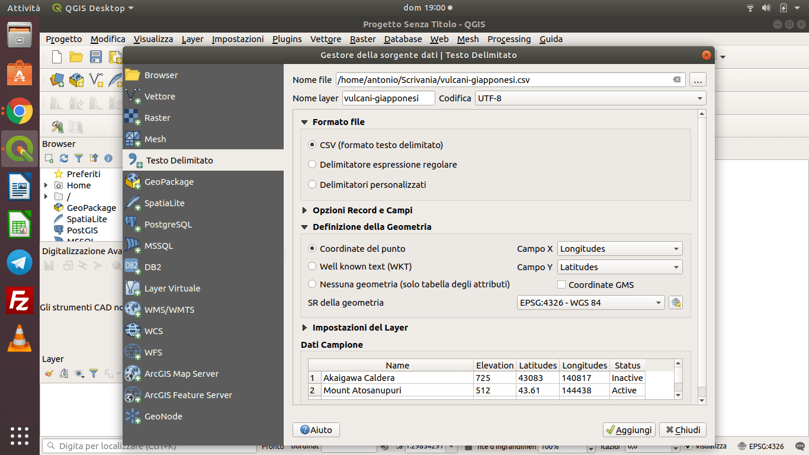This screenshot has width=809, height=455.
Task: Open SR della geometria dropdown
Action: tap(591, 303)
